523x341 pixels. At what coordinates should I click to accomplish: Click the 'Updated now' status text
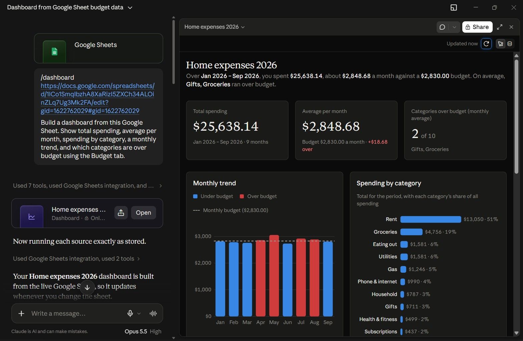(x=462, y=44)
